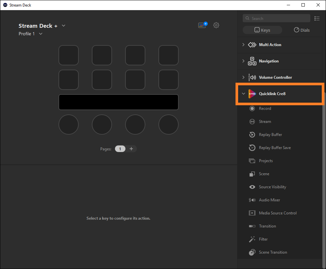Toggle the action list view icon
The image size is (326, 269).
tap(317, 19)
